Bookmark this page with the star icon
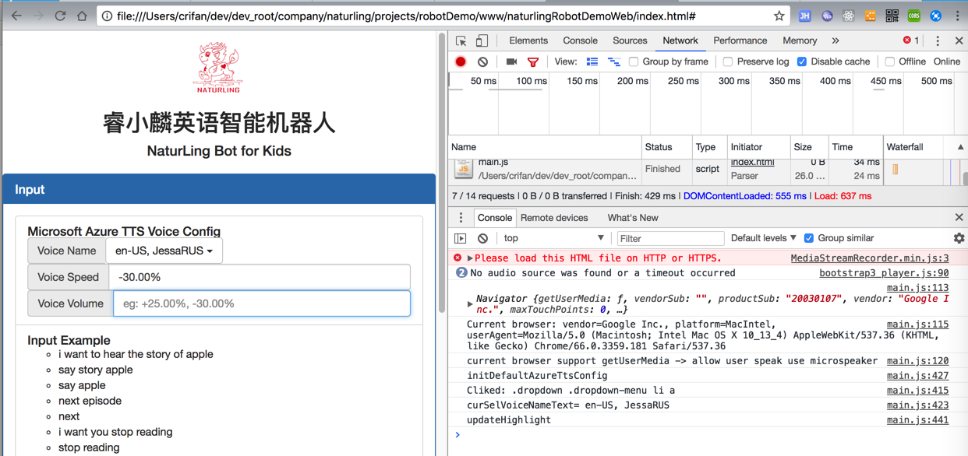 tap(779, 16)
